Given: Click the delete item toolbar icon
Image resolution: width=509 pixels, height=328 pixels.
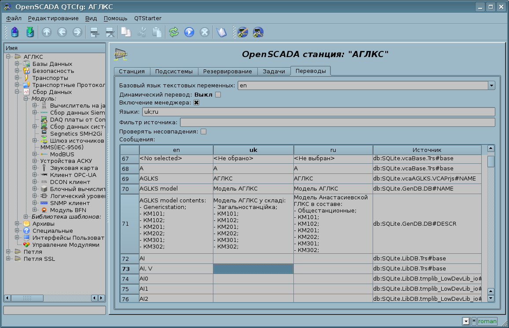Looking at the screenshot, I should (110, 32).
